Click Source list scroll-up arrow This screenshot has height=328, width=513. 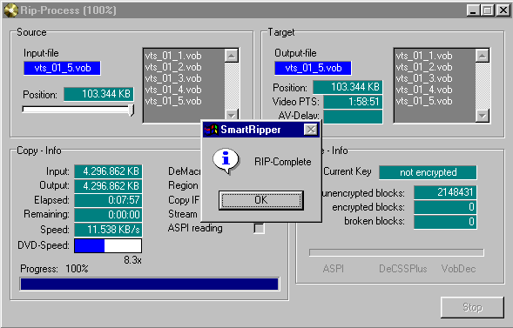pyautogui.click(x=232, y=56)
